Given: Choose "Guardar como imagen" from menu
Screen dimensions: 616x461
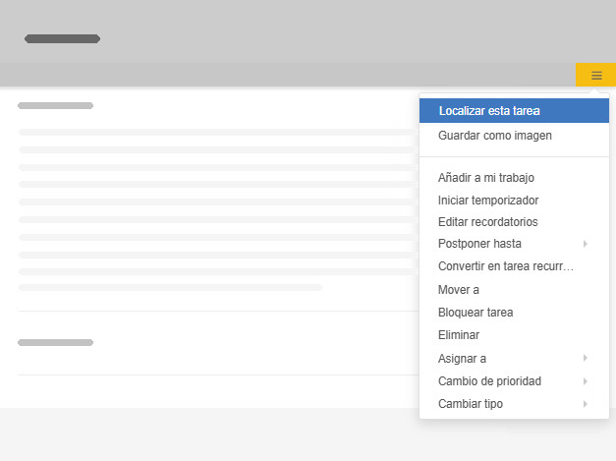Looking at the screenshot, I should pos(494,136).
